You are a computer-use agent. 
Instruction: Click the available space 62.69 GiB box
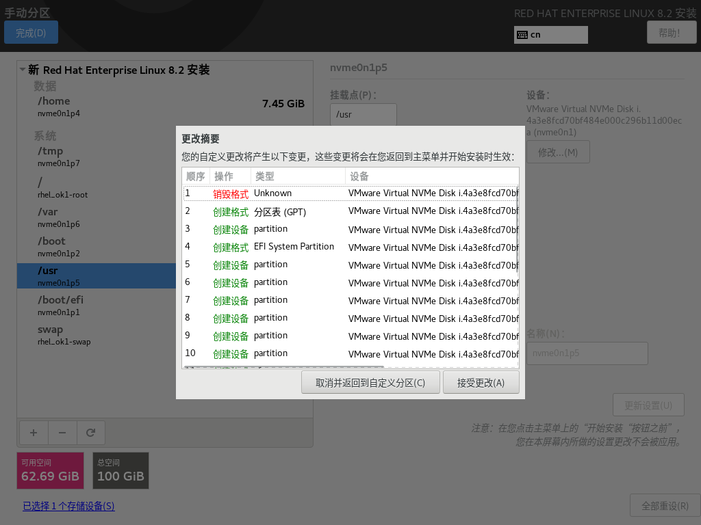(51, 470)
